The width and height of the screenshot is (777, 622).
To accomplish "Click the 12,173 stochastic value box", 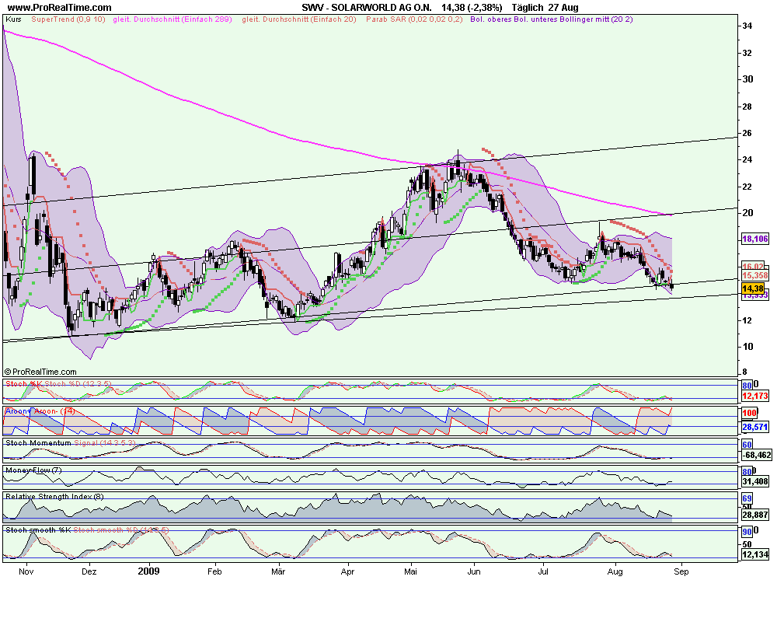I will 754,396.
